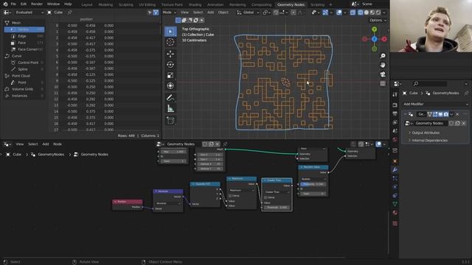Select Edge domain in spreadsheet
The image size is (472, 265).
point(24,36)
